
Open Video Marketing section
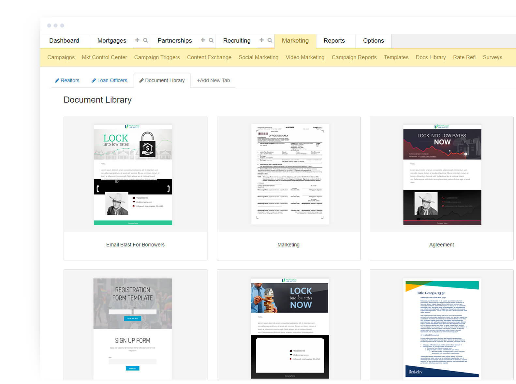305,57
